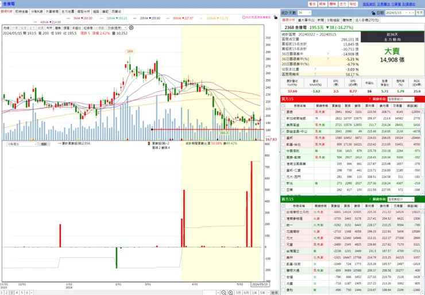Sort 買方15 table by 買均價 column

[x=369, y=106]
